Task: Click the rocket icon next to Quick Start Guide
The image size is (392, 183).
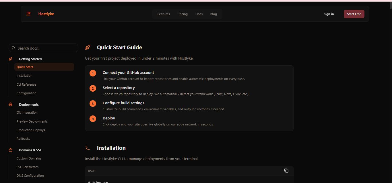Action: pos(88,47)
